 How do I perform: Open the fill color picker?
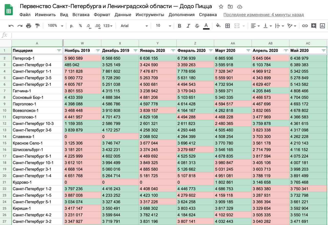tap(218, 26)
